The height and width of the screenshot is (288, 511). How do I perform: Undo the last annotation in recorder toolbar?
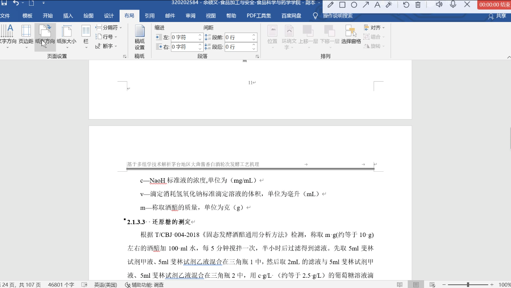[406, 5]
